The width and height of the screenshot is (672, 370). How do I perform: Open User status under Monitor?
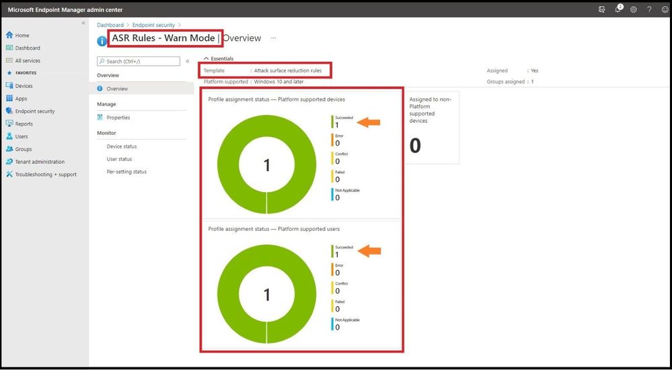119,159
